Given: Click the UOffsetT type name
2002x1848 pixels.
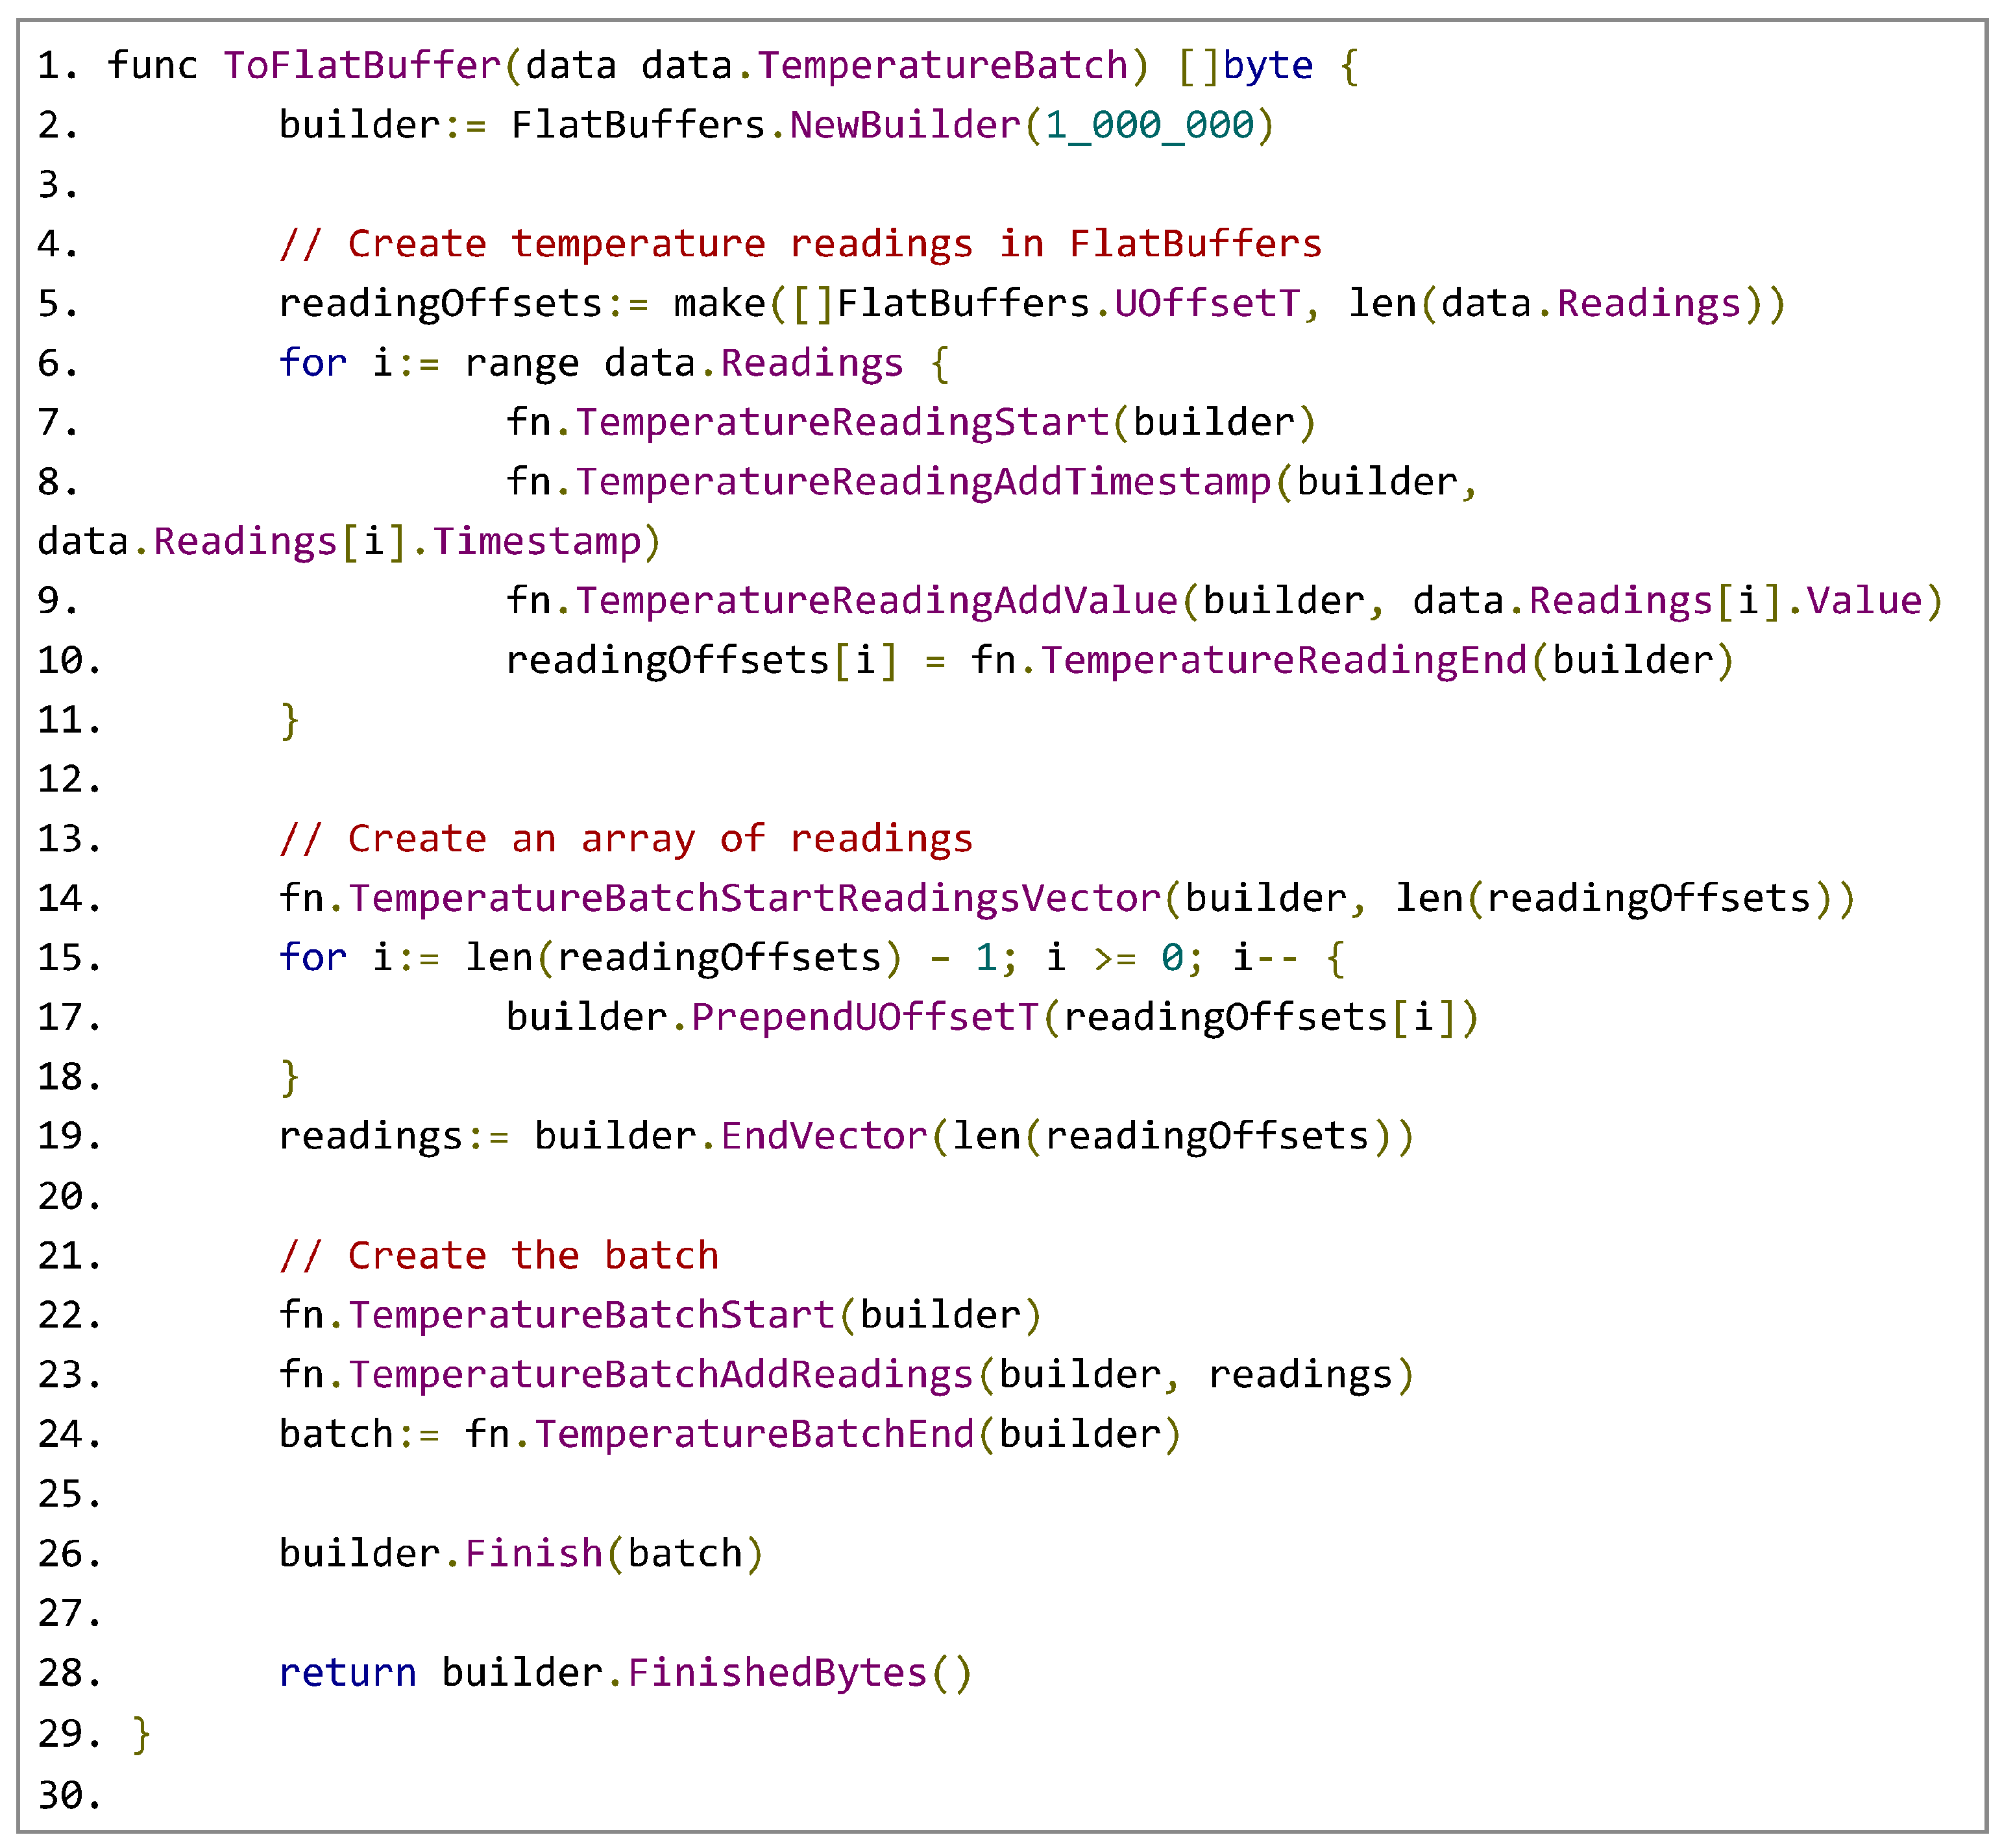Looking at the screenshot, I should point(1207,304).
